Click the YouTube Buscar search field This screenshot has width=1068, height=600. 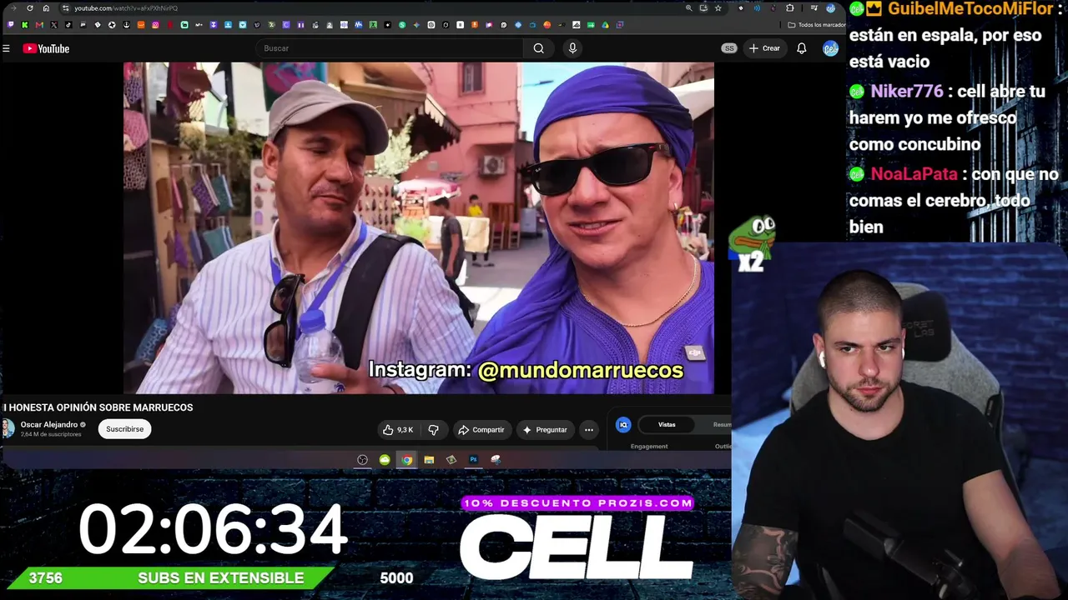(389, 48)
